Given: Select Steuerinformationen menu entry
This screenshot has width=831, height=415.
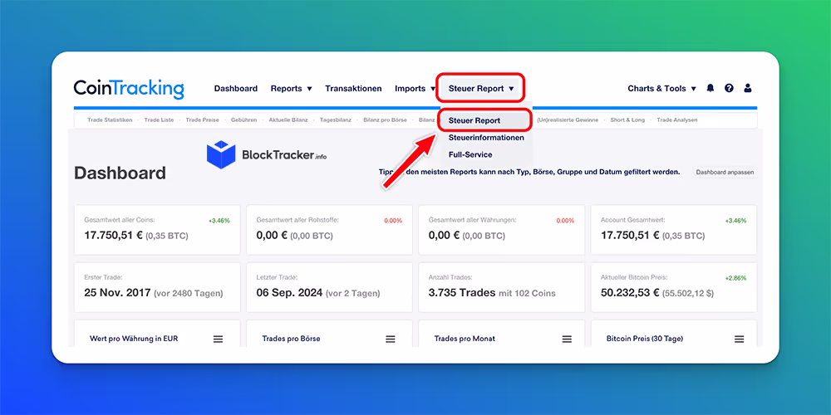Looking at the screenshot, I should (x=486, y=138).
